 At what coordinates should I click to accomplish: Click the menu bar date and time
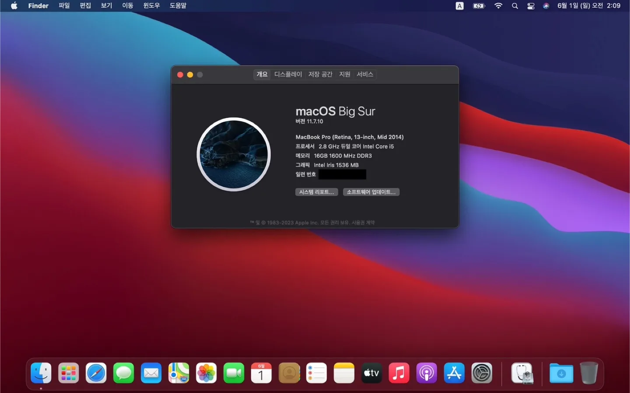point(589,6)
